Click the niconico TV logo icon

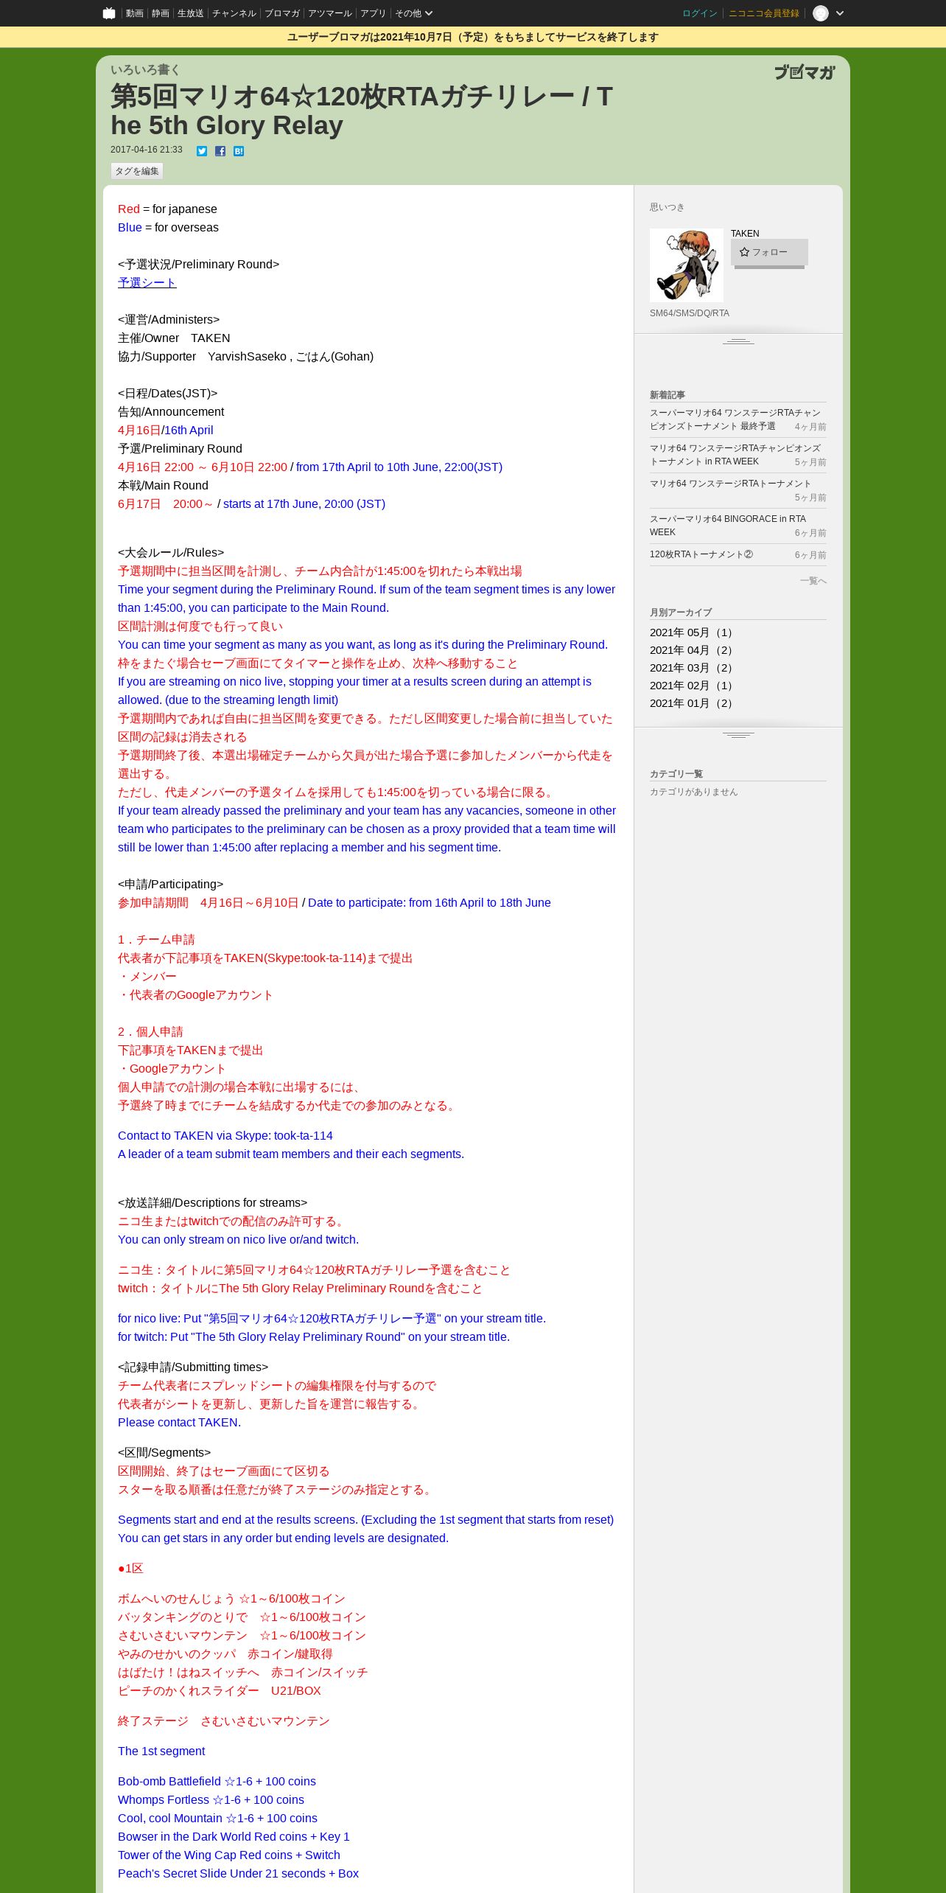pyautogui.click(x=109, y=13)
